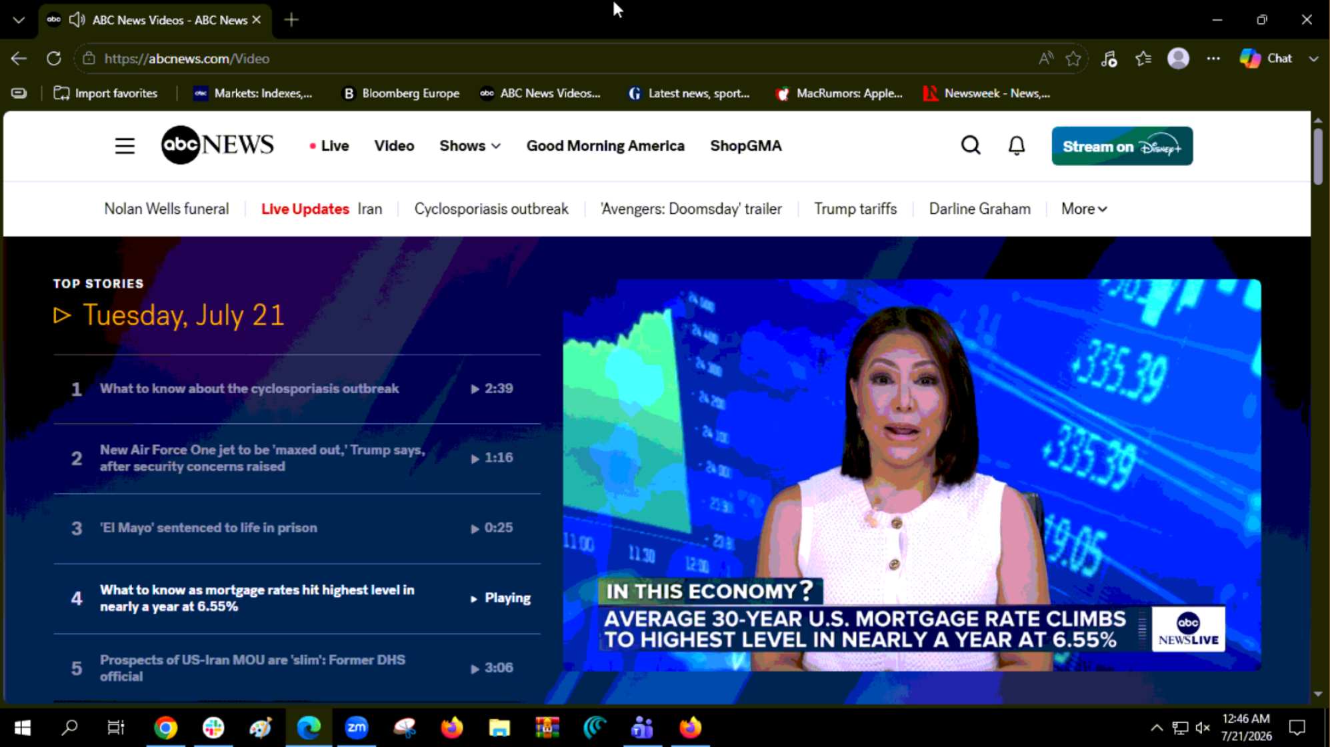This screenshot has width=1330, height=747.
Task: Select the ABC News Videos browser tab
Action: 155,20
